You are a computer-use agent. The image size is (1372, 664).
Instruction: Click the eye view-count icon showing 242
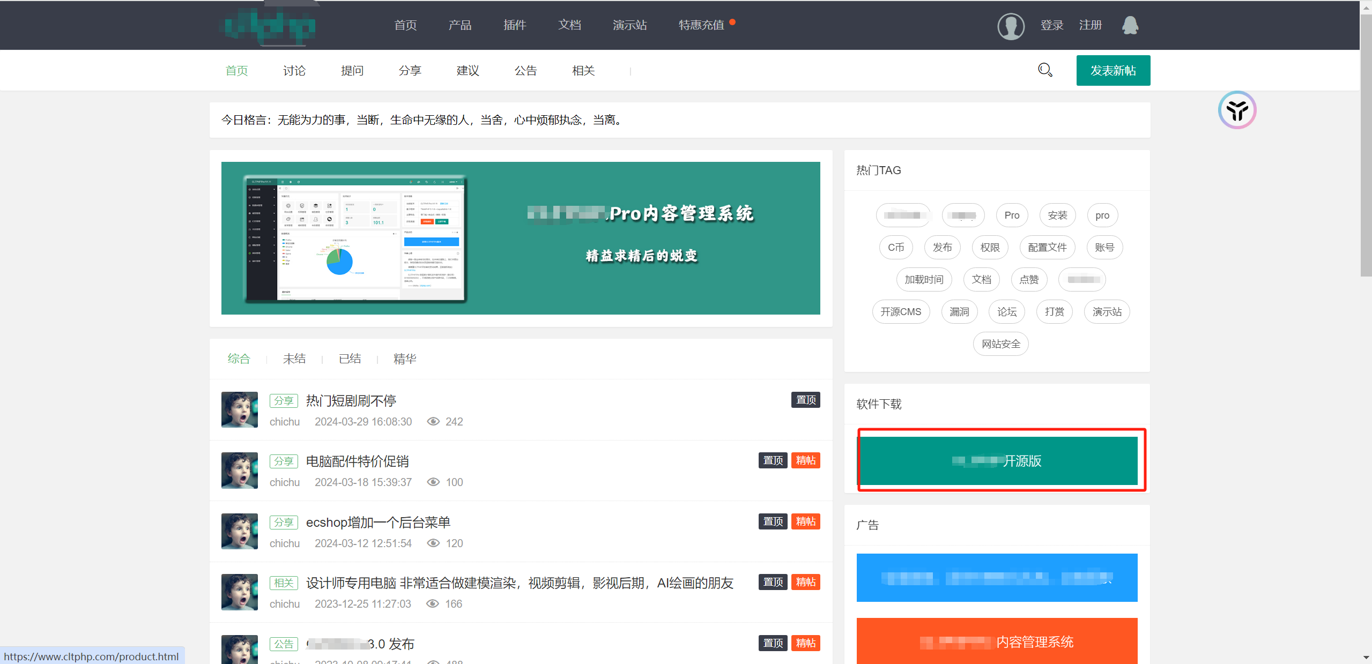click(x=433, y=422)
